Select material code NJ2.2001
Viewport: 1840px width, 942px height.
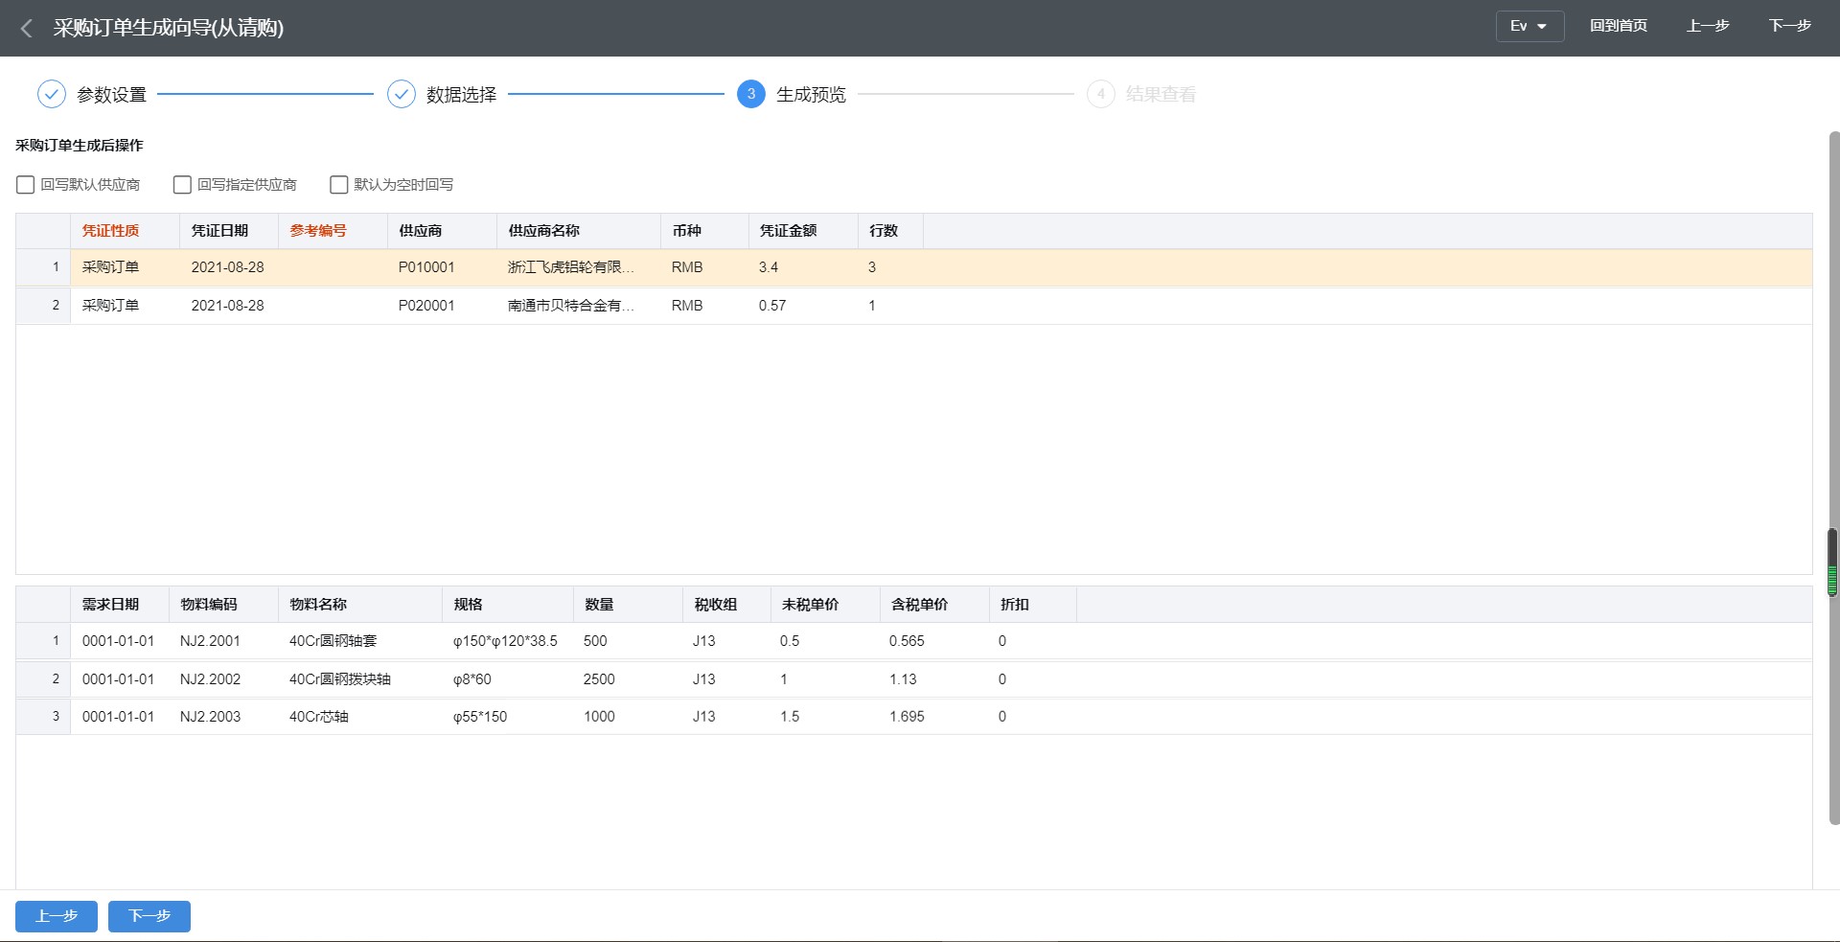[x=210, y=641]
